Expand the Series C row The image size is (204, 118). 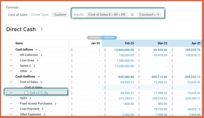34,66
